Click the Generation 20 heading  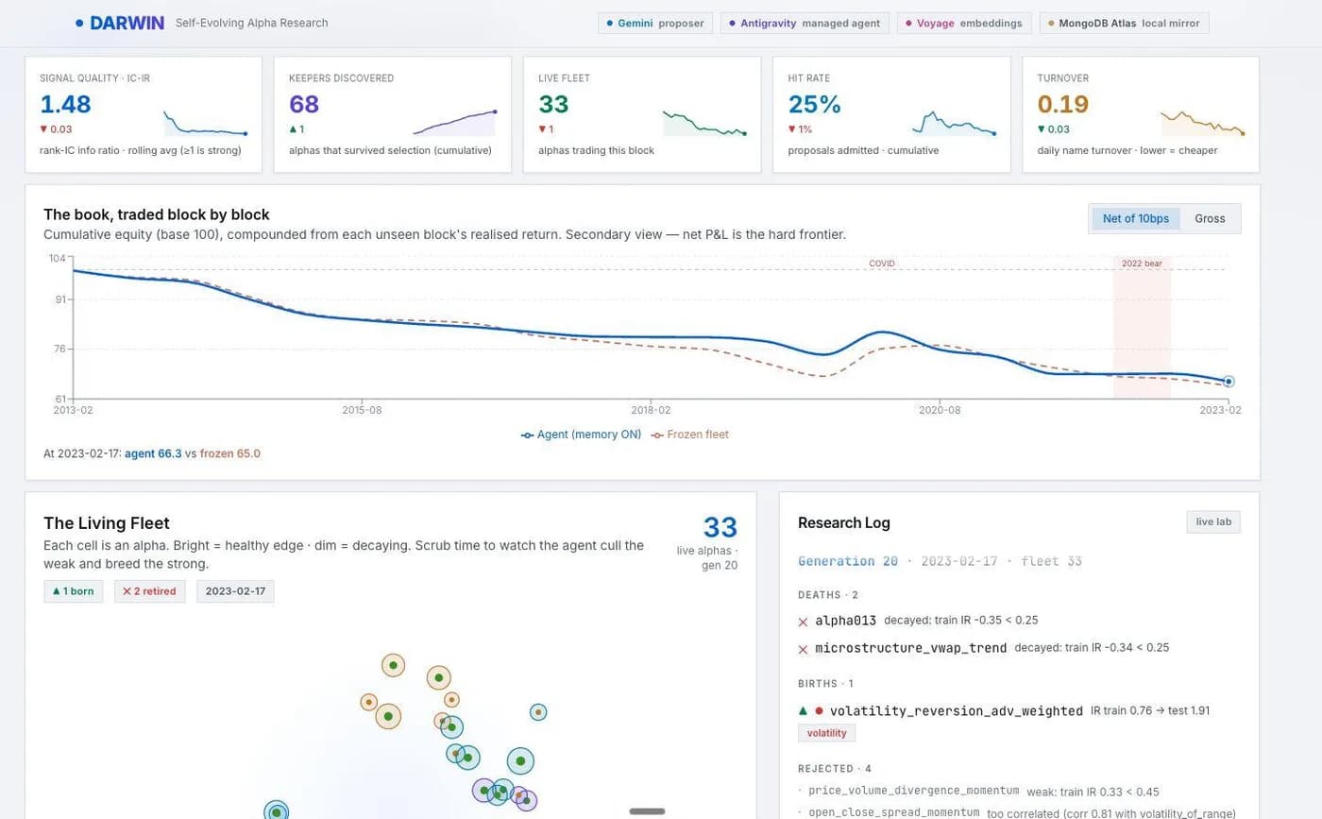848,561
